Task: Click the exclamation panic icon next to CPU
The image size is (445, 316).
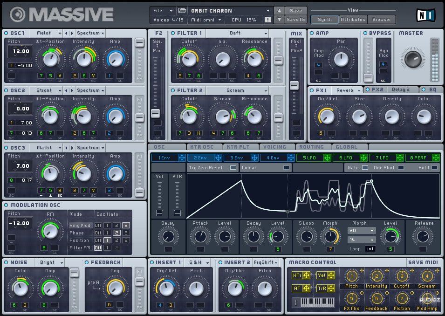Action: [267, 20]
